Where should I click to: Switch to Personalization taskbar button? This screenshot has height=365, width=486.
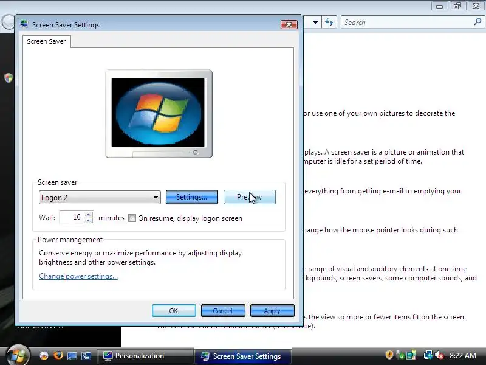click(x=145, y=356)
